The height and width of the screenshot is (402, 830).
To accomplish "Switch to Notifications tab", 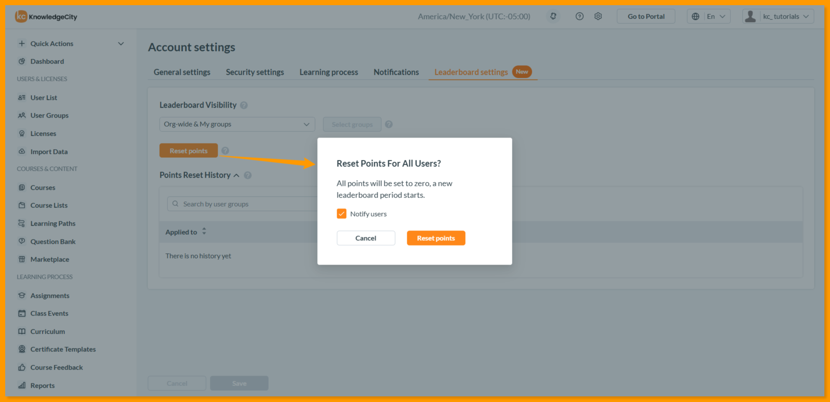I will 396,72.
